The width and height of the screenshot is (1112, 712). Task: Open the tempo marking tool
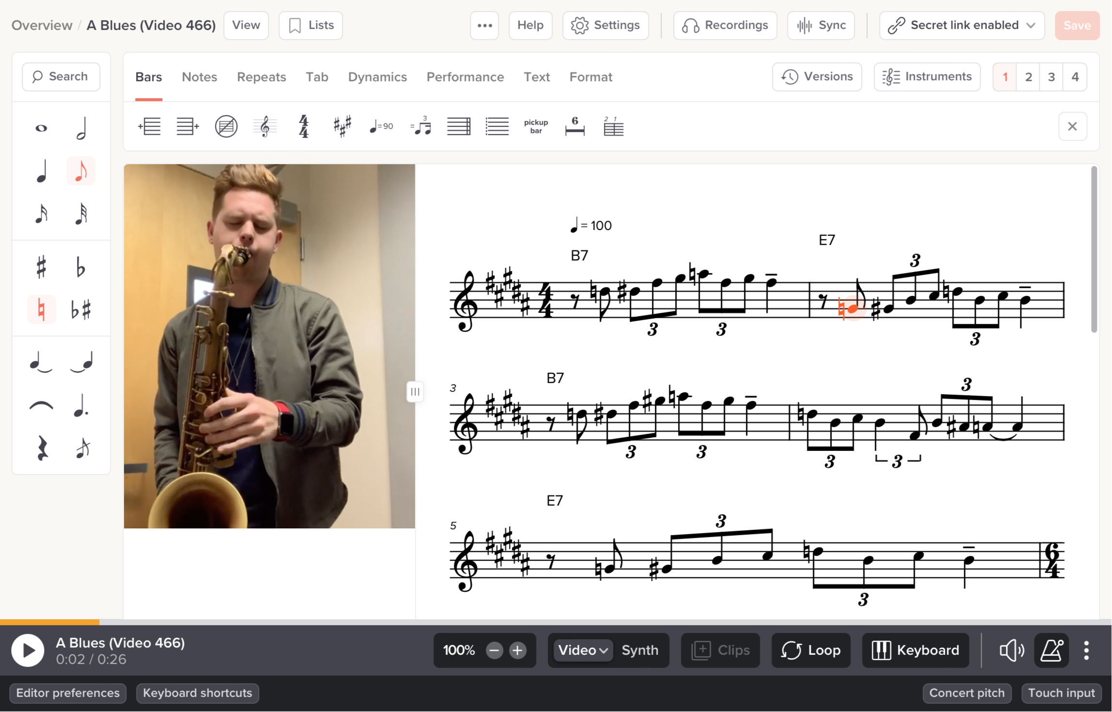coord(381,126)
